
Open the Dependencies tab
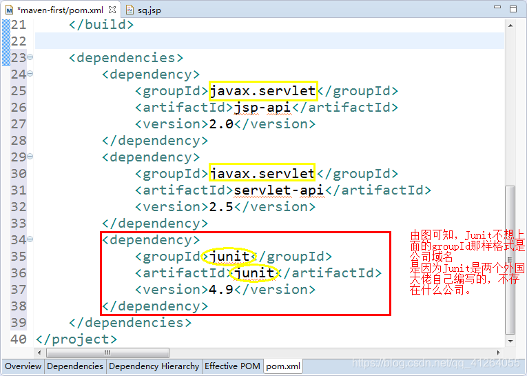(75, 366)
